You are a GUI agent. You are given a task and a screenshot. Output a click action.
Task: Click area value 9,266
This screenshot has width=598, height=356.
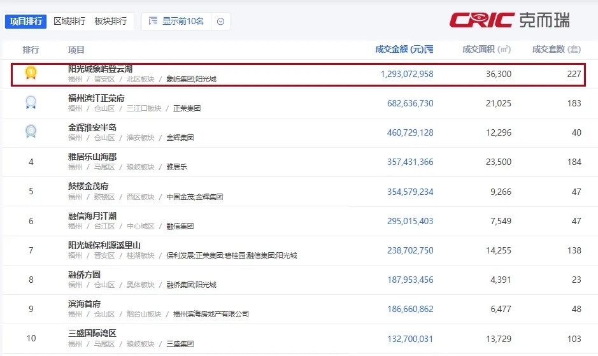coord(501,192)
